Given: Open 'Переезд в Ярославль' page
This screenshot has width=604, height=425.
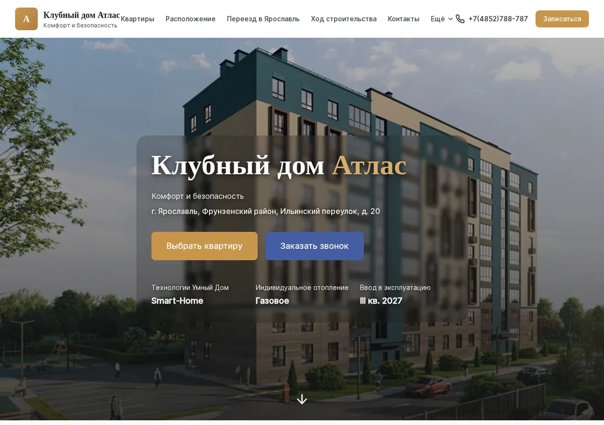Looking at the screenshot, I should (263, 19).
